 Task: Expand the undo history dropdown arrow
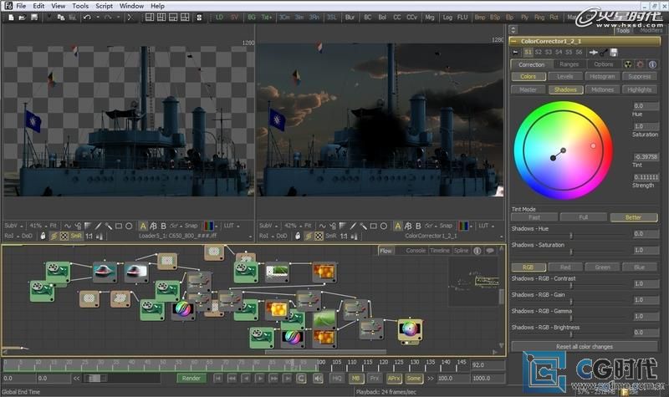tap(97, 18)
